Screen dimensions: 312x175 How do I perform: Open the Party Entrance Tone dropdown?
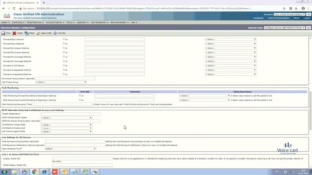[x=71, y=149]
